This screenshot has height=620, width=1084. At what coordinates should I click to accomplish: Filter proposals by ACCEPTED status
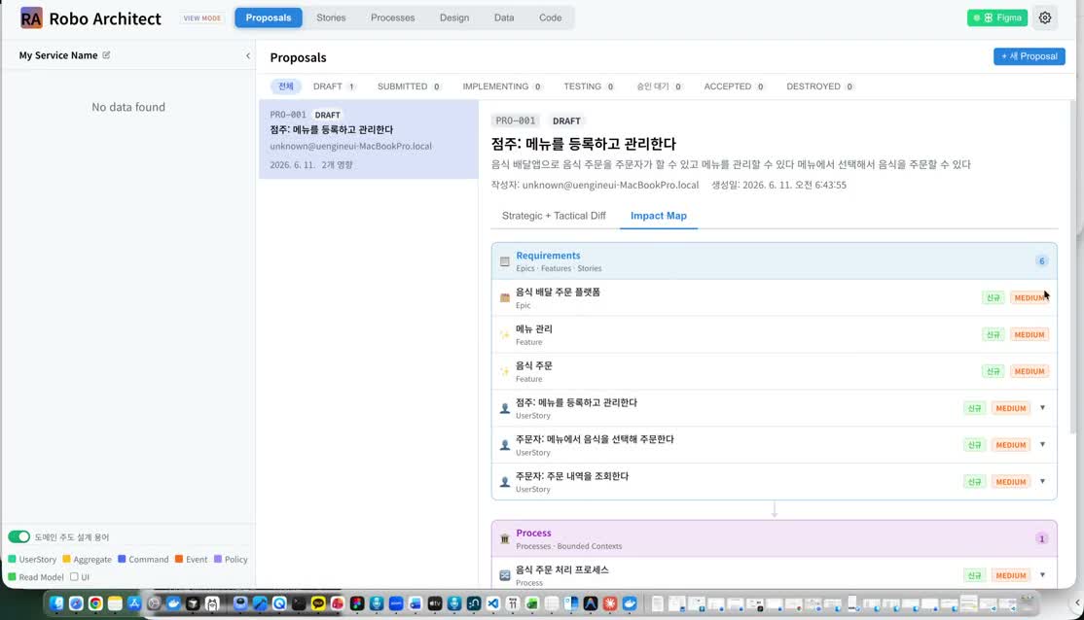pyautogui.click(x=735, y=86)
